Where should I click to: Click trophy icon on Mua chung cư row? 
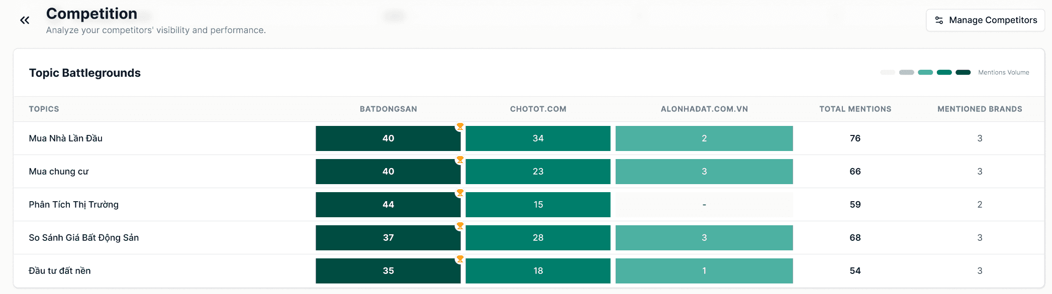(459, 160)
